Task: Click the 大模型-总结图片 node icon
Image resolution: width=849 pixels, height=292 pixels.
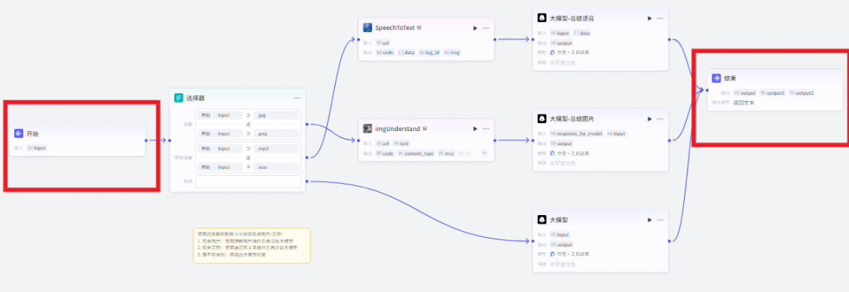Action: [542, 119]
